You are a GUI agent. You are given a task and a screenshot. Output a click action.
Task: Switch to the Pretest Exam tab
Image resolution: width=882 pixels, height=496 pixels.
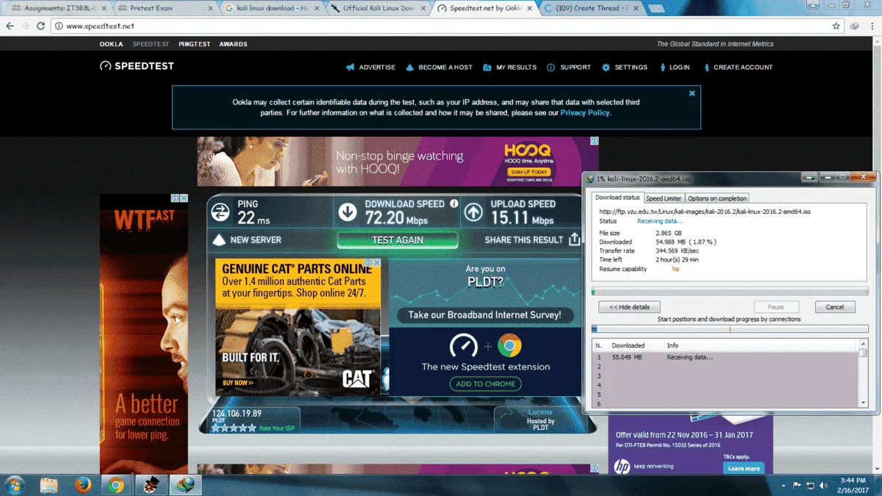pos(165,8)
